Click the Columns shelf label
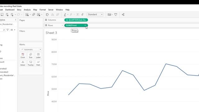The image size is (199, 112). point(52,20)
